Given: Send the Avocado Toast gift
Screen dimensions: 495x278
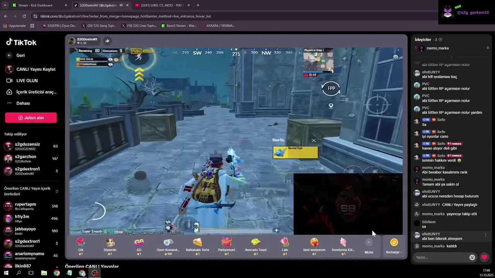Looking at the screenshot, I should pyautogui.click(x=256, y=246).
